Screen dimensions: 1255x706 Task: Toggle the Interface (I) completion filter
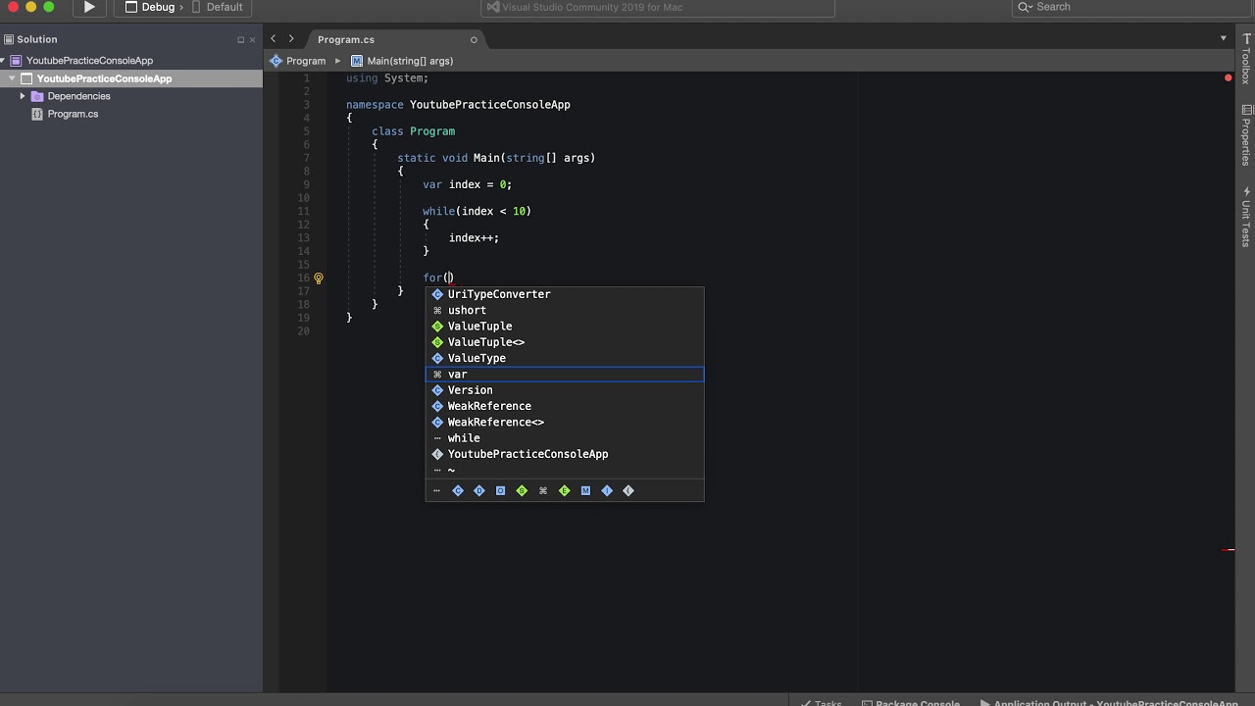(607, 490)
